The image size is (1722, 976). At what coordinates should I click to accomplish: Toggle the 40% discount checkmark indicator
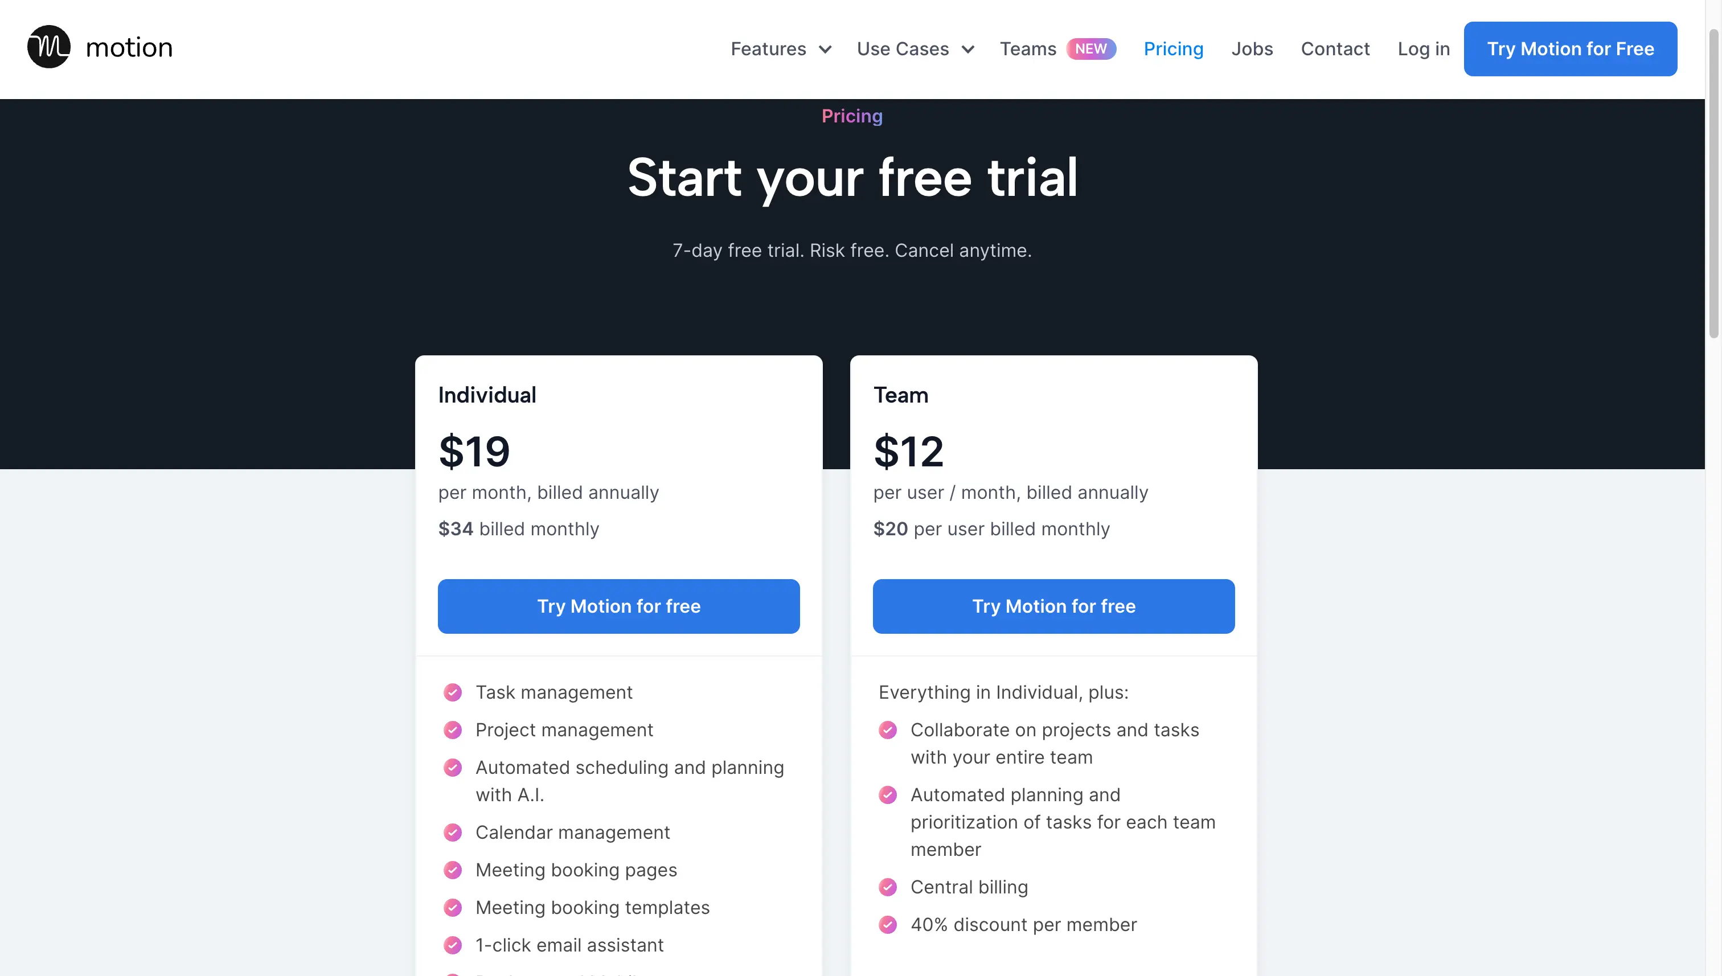tap(888, 924)
